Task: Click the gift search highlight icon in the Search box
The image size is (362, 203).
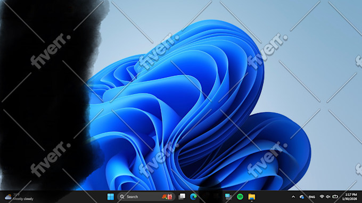Action: [167, 197]
